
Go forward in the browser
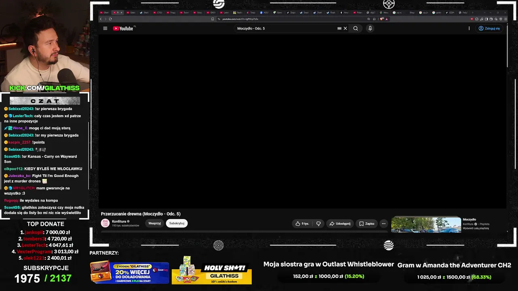tap(105, 19)
